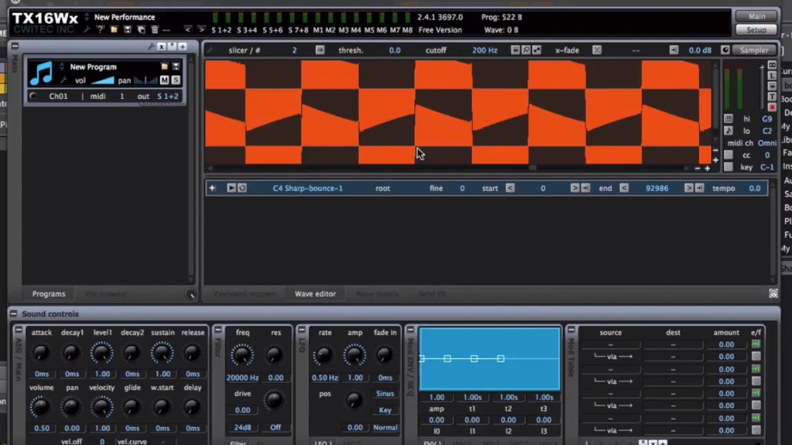The image size is (792, 445).
Task: Solo the New Program slot
Action: click(176, 80)
